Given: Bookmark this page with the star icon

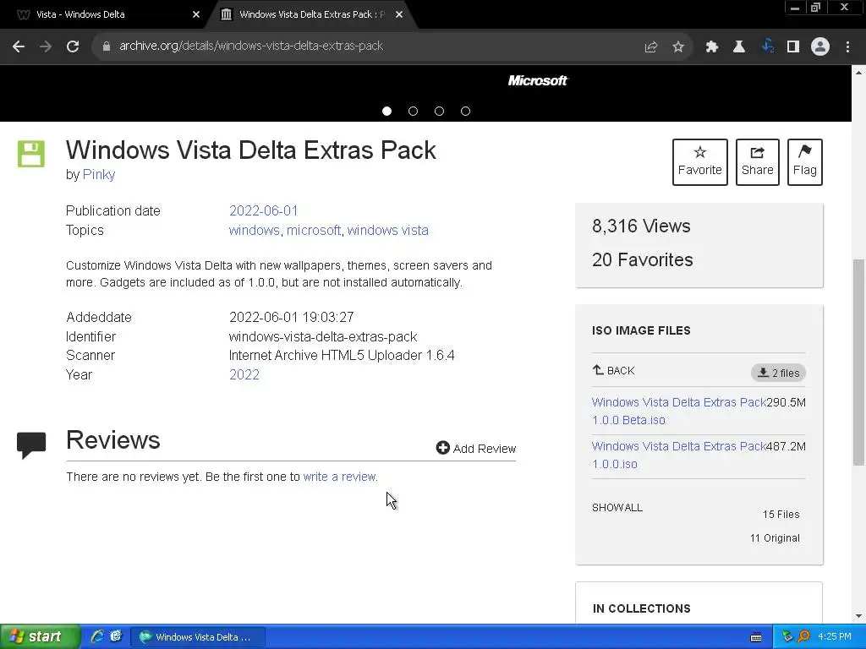Looking at the screenshot, I should coord(678,46).
